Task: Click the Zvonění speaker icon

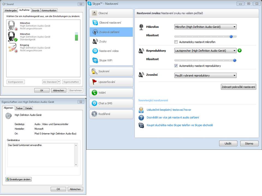Action: click(x=141, y=75)
